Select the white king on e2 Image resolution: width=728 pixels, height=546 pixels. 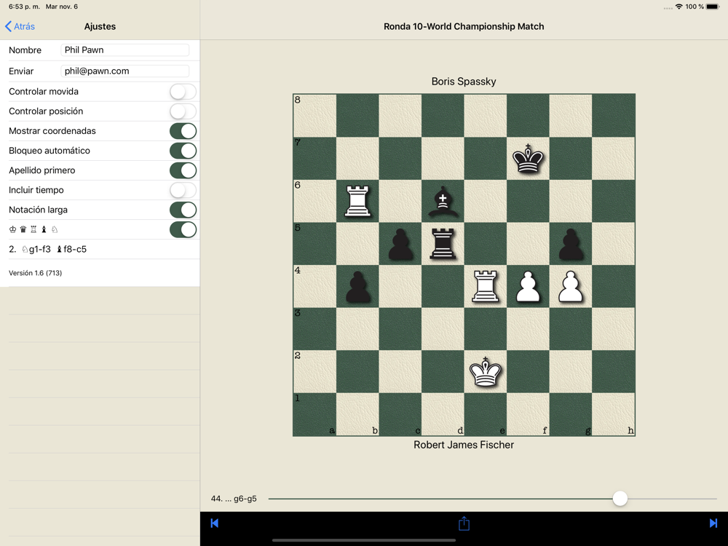(485, 372)
